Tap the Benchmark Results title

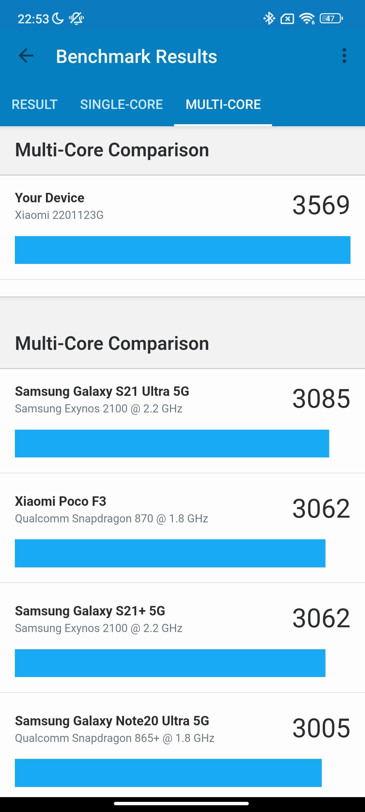(x=137, y=57)
